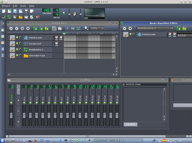Viewport: 192px width, 143px height.
Task: Open the Default preset instrument in Song-Editor
Action: [x=38, y=38]
